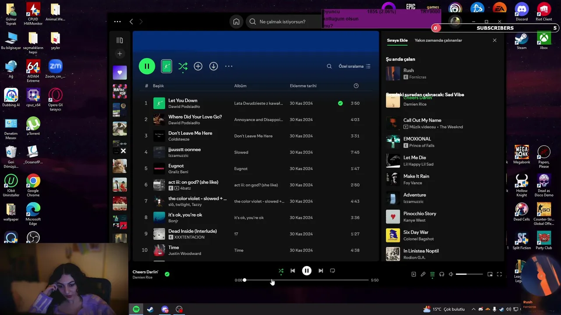Open mini player
This screenshot has height=315, width=561.
click(490, 274)
